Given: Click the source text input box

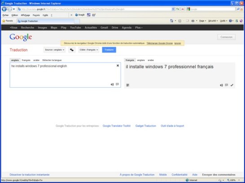Looking at the screenshot, I should click(x=65, y=75).
